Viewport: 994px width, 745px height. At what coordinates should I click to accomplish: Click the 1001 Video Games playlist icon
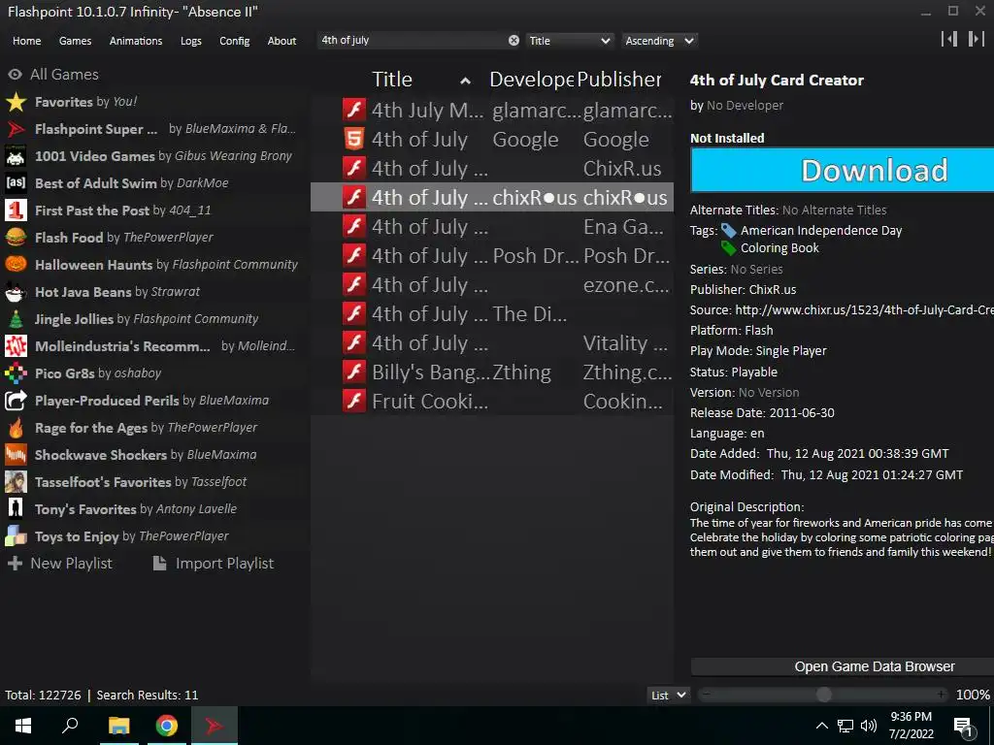pos(16,156)
